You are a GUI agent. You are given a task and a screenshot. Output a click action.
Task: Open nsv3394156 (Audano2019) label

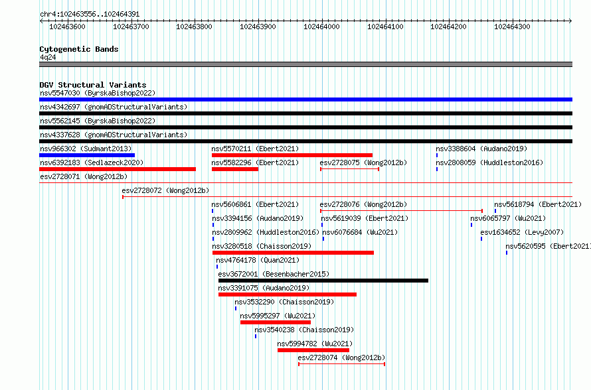point(258,218)
